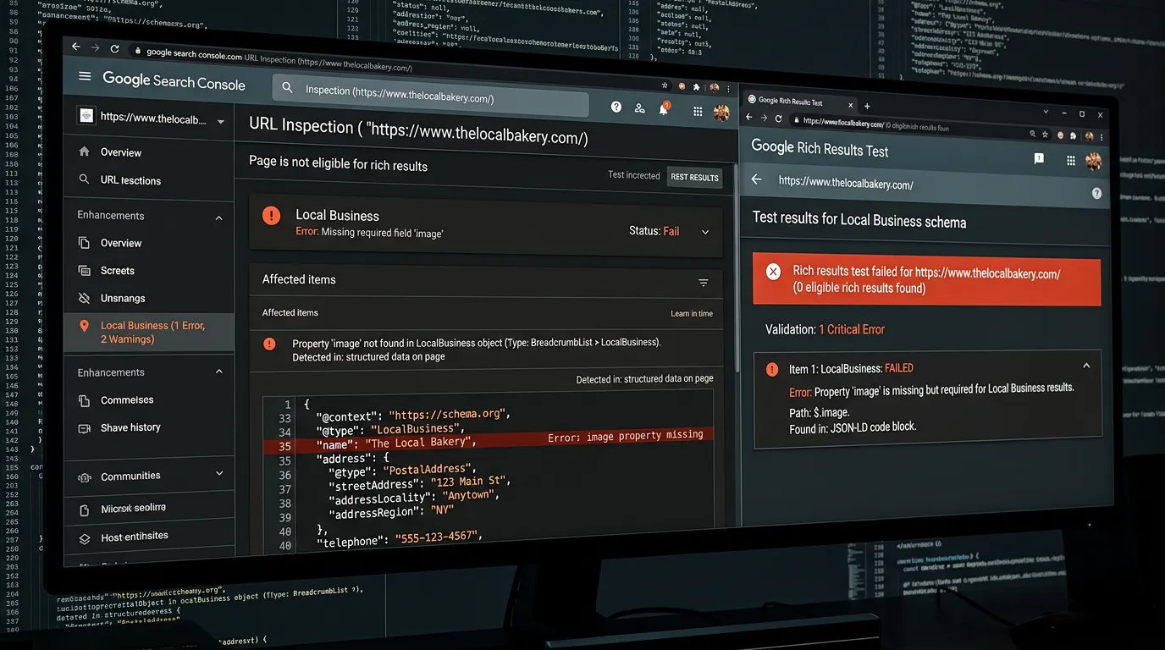Go forward in the Rich Results browser
This screenshot has height=650, width=1165.
click(765, 118)
